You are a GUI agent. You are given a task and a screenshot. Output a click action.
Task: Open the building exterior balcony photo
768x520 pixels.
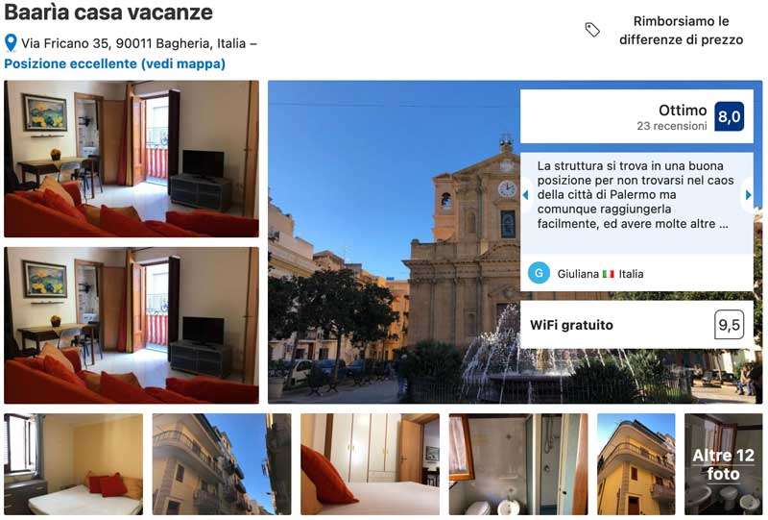[x=222, y=464]
